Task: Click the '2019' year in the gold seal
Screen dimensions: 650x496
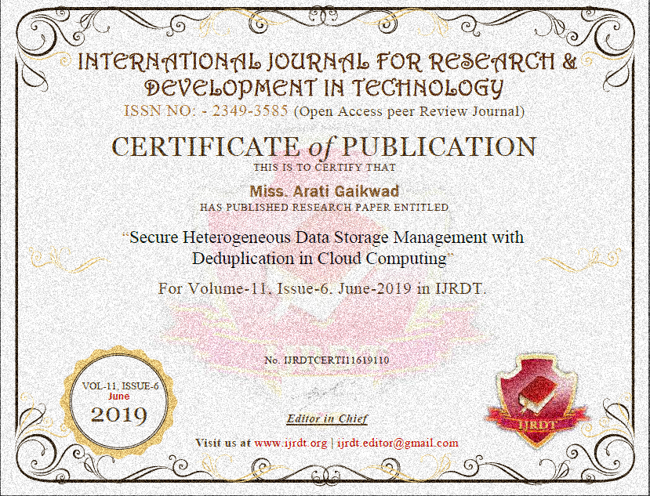Action: point(119,415)
